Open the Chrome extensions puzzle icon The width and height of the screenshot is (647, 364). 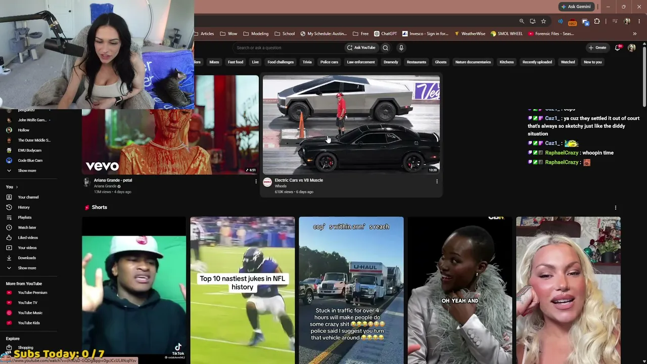click(597, 21)
